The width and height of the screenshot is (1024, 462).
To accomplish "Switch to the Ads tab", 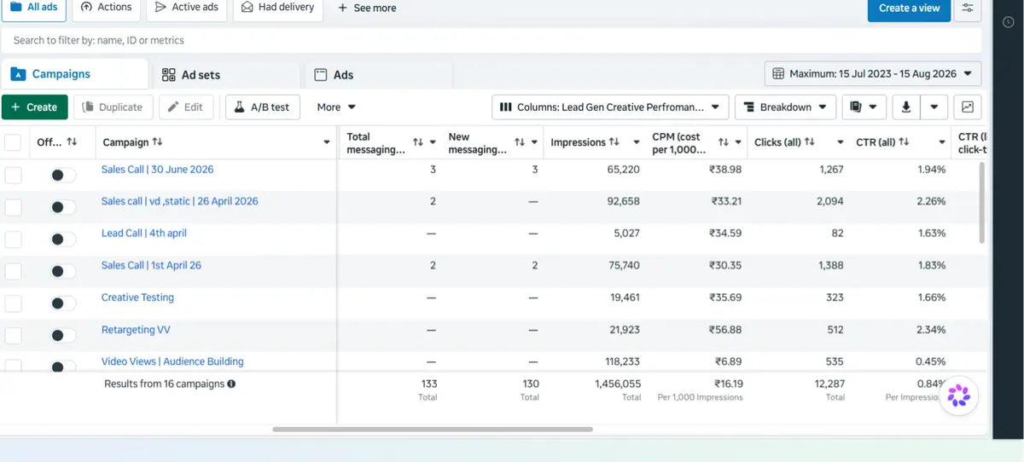I will point(378,74).
